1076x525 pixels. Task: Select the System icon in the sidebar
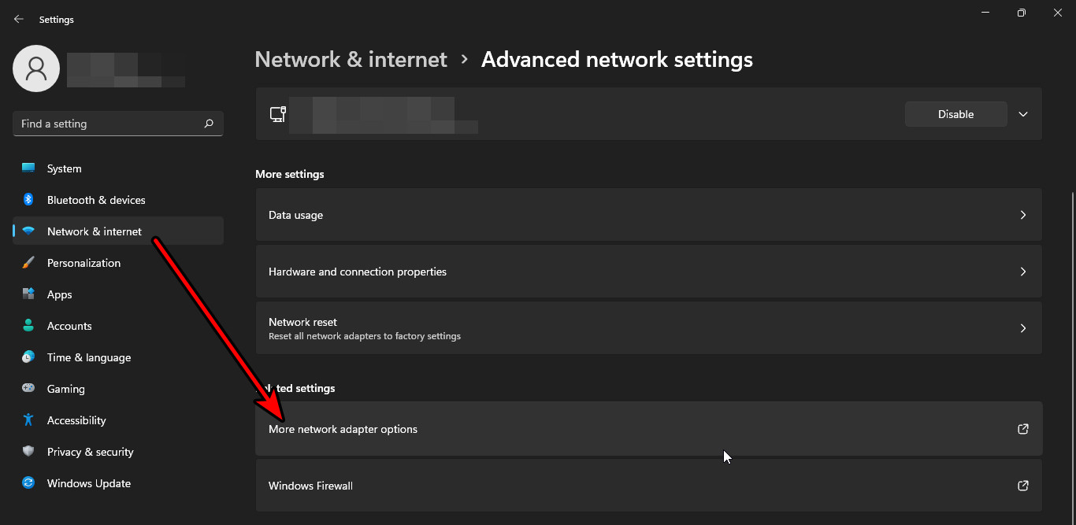[28, 168]
